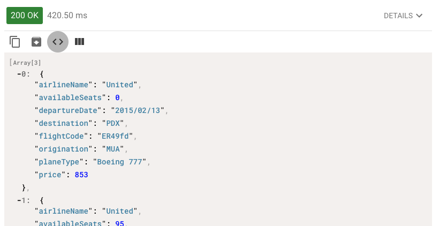The width and height of the screenshot is (439, 226).
Task: Click availableSeats value 0
Action: tap(117, 98)
